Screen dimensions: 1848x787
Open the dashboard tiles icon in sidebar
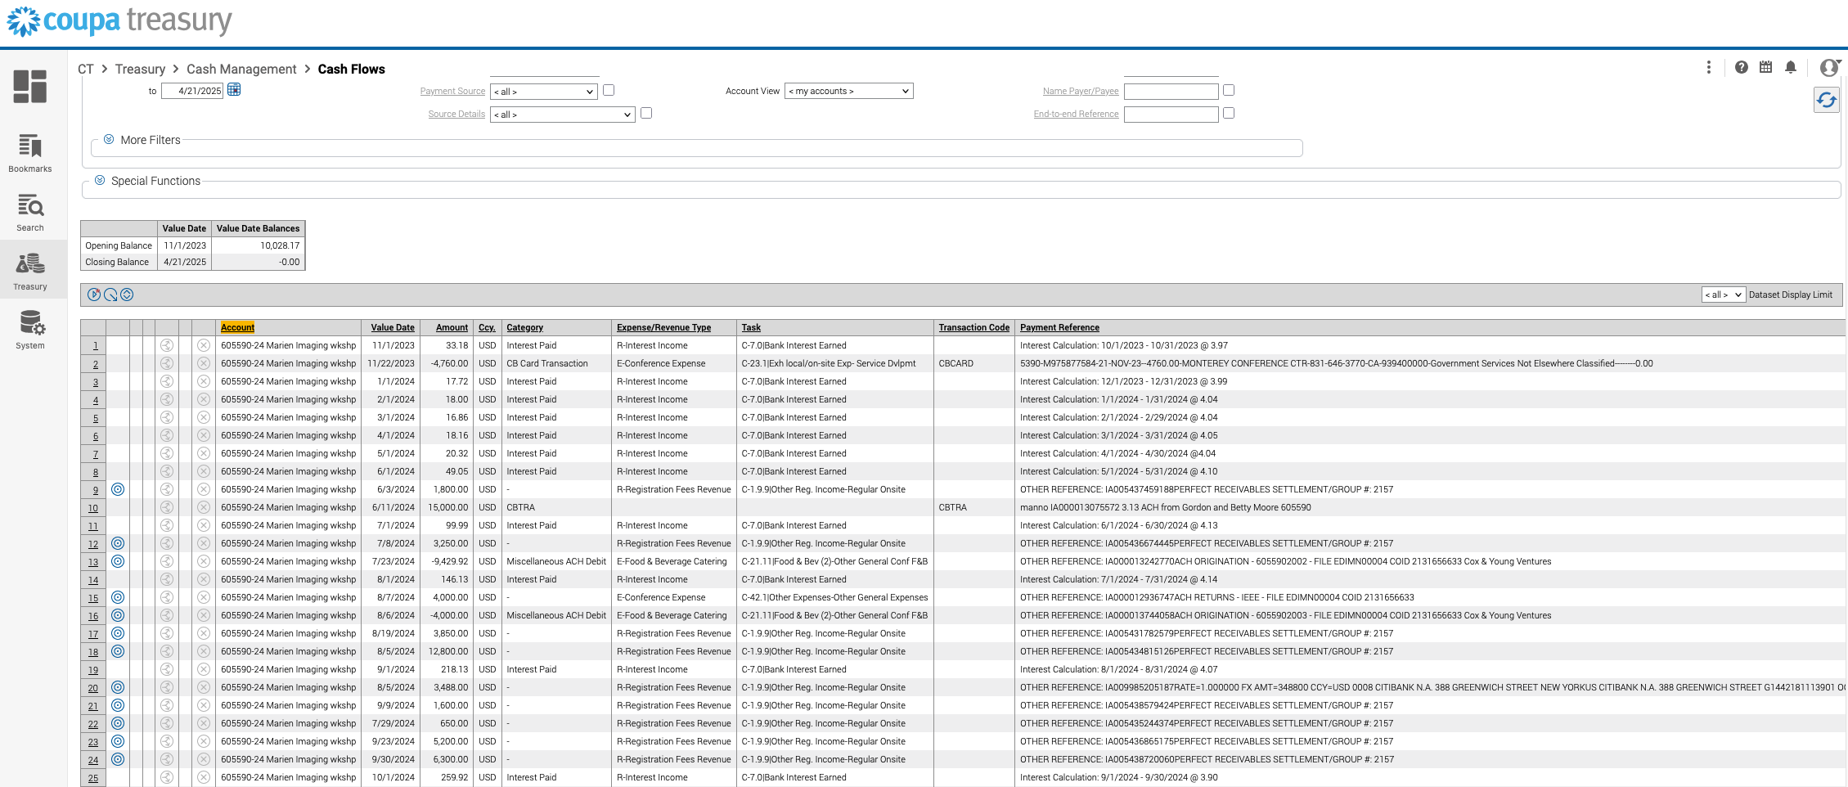click(30, 86)
